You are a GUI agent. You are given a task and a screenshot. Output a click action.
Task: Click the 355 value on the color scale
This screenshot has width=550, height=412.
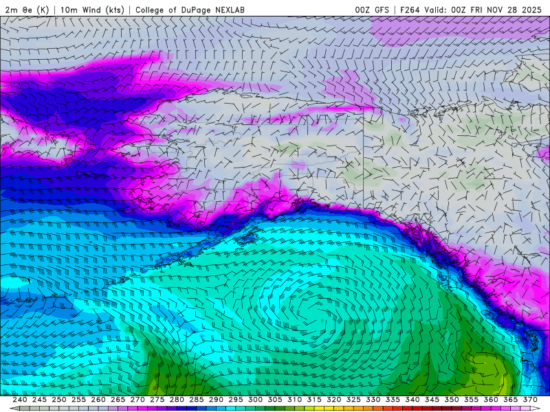point(472,400)
